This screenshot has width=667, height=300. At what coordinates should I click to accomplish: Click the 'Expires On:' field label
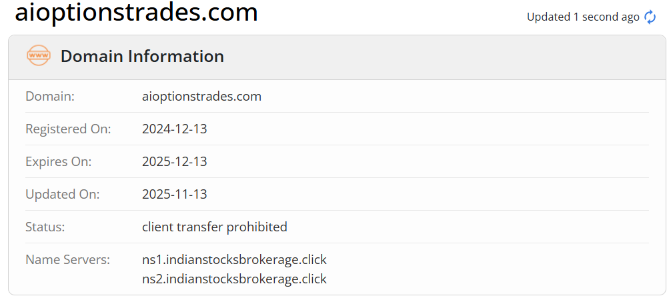[x=59, y=162]
